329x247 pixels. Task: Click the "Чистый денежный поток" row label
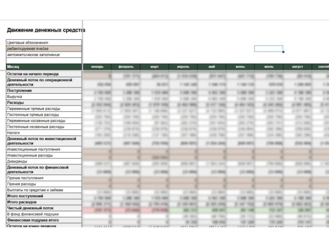click(44, 208)
